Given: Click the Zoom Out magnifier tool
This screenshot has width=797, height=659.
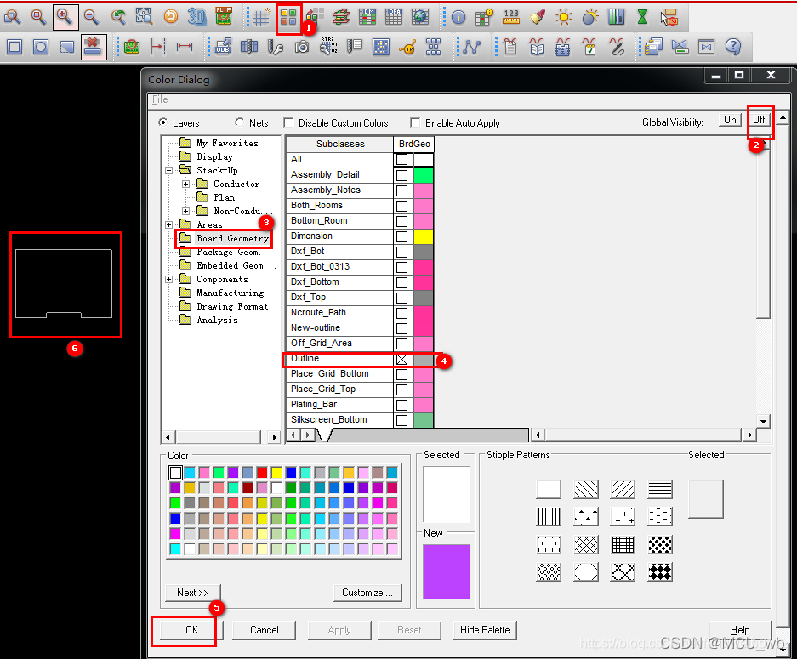Looking at the screenshot, I should pos(92,17).
